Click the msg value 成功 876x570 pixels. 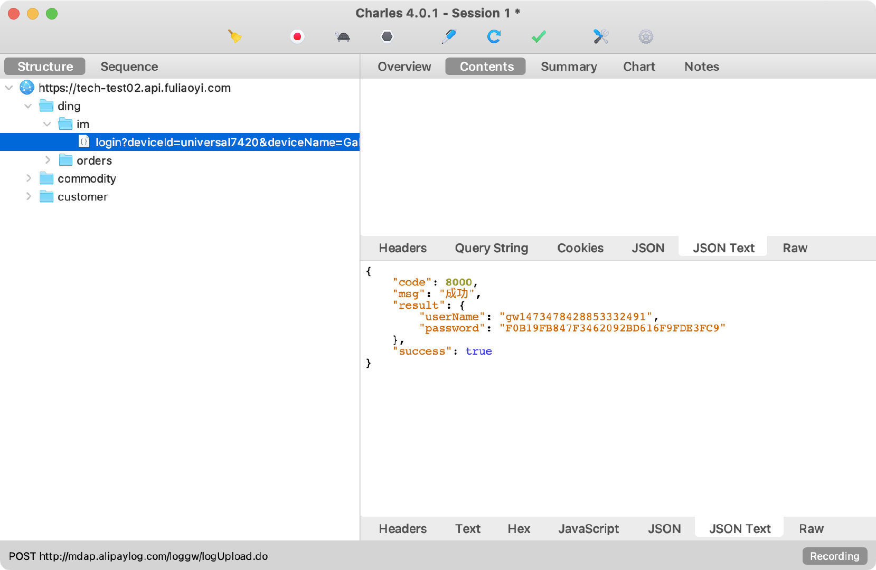457,293
